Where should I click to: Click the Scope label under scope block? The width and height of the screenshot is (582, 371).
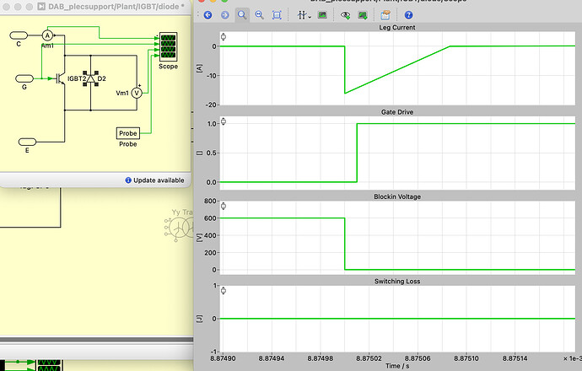(168, 67)
